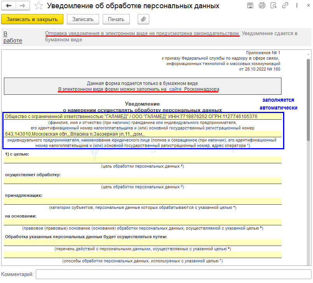
Task: Click the form title text
Action: click(133, 6)
